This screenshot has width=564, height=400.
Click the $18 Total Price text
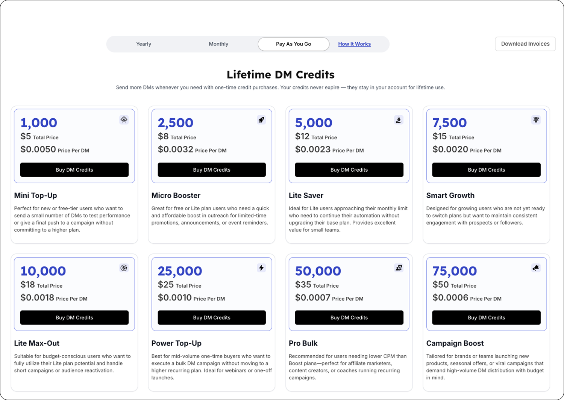[x=41, y=285]
